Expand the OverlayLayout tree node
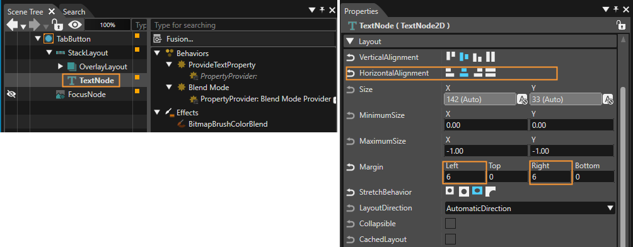Image resolution: width=633 pixels, height=247 pixels. coord(61,66)
